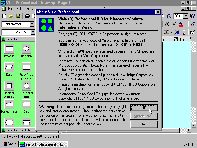Close the About Visio Professional dialog
This screenshot has height=148, width=197.
(158, 12)
